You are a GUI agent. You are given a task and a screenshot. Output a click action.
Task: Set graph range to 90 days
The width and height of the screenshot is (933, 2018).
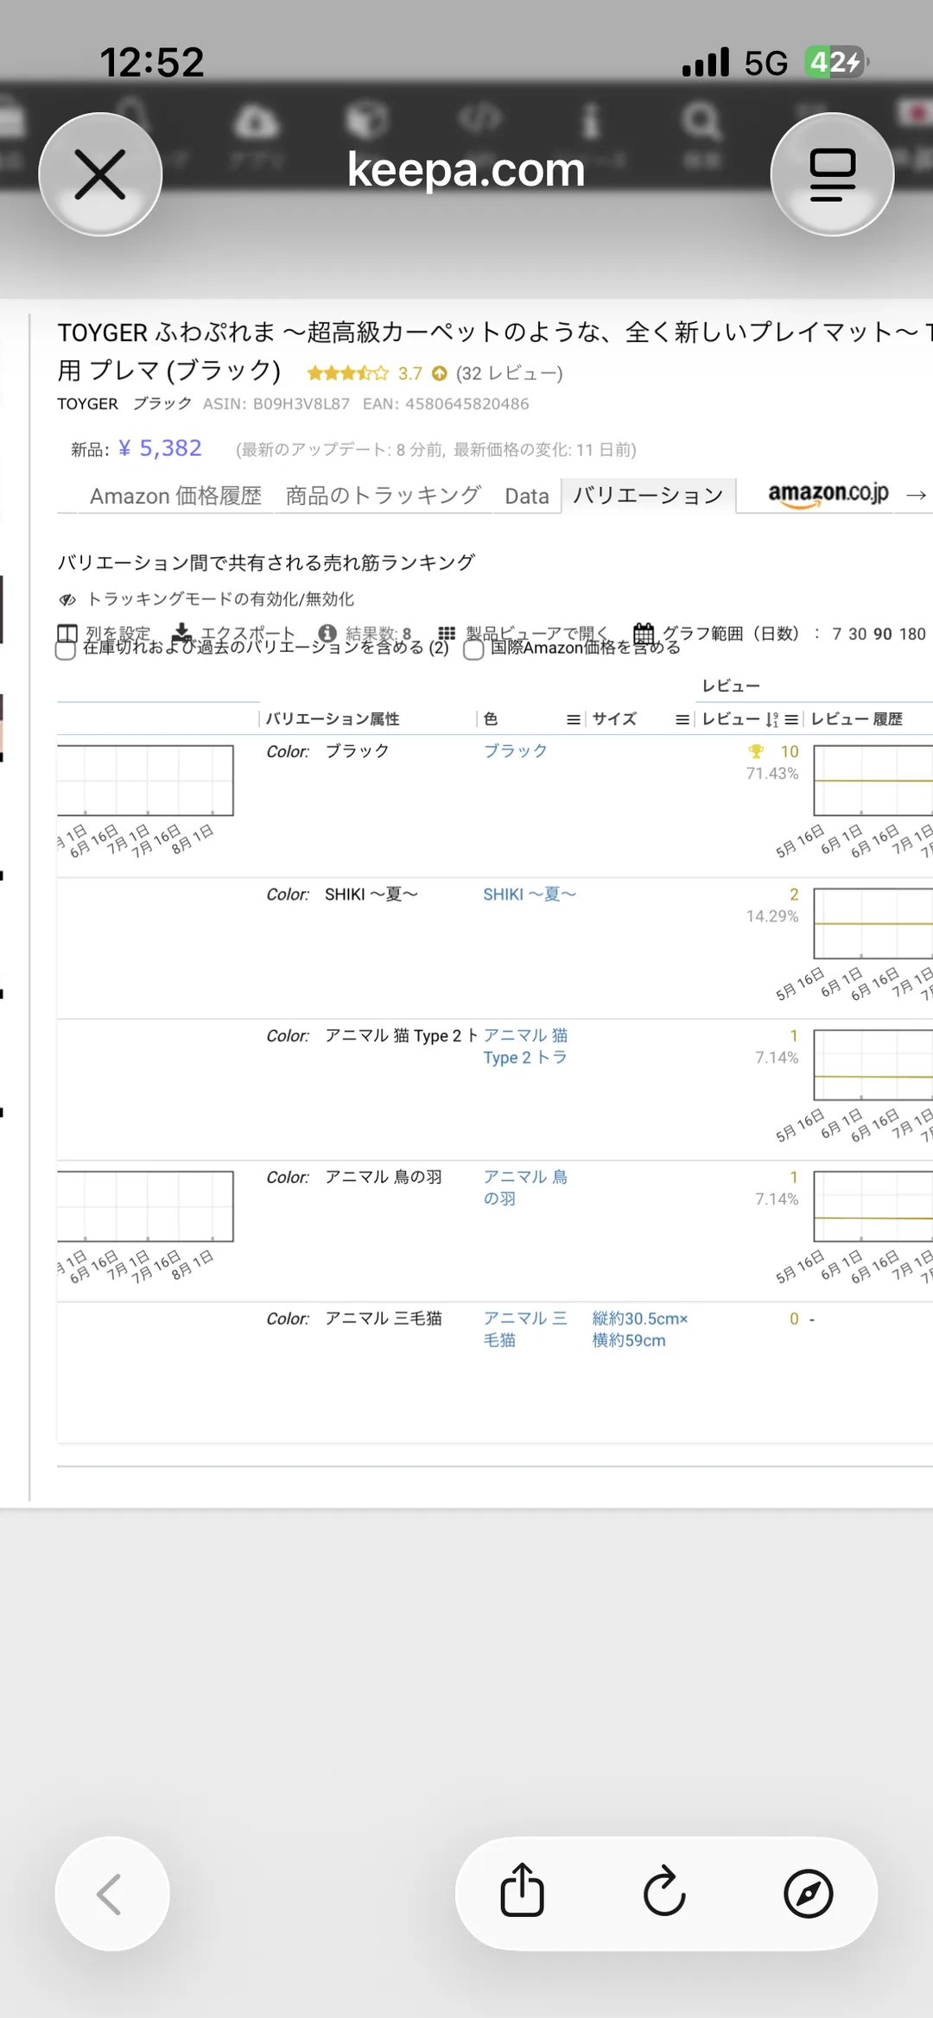(882, 634)
